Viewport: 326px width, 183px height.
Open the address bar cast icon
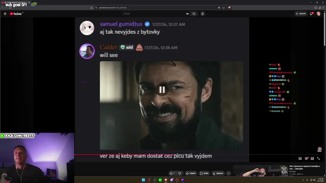[x=224, y=8]
